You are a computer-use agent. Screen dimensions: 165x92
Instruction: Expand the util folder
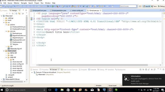[x=6, y=47]
